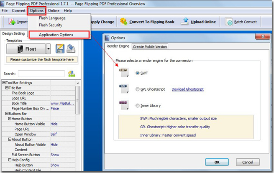Collapse the Buttons Bar tree node
Viewport: 274px width, 173px height.
coord(7,114)
